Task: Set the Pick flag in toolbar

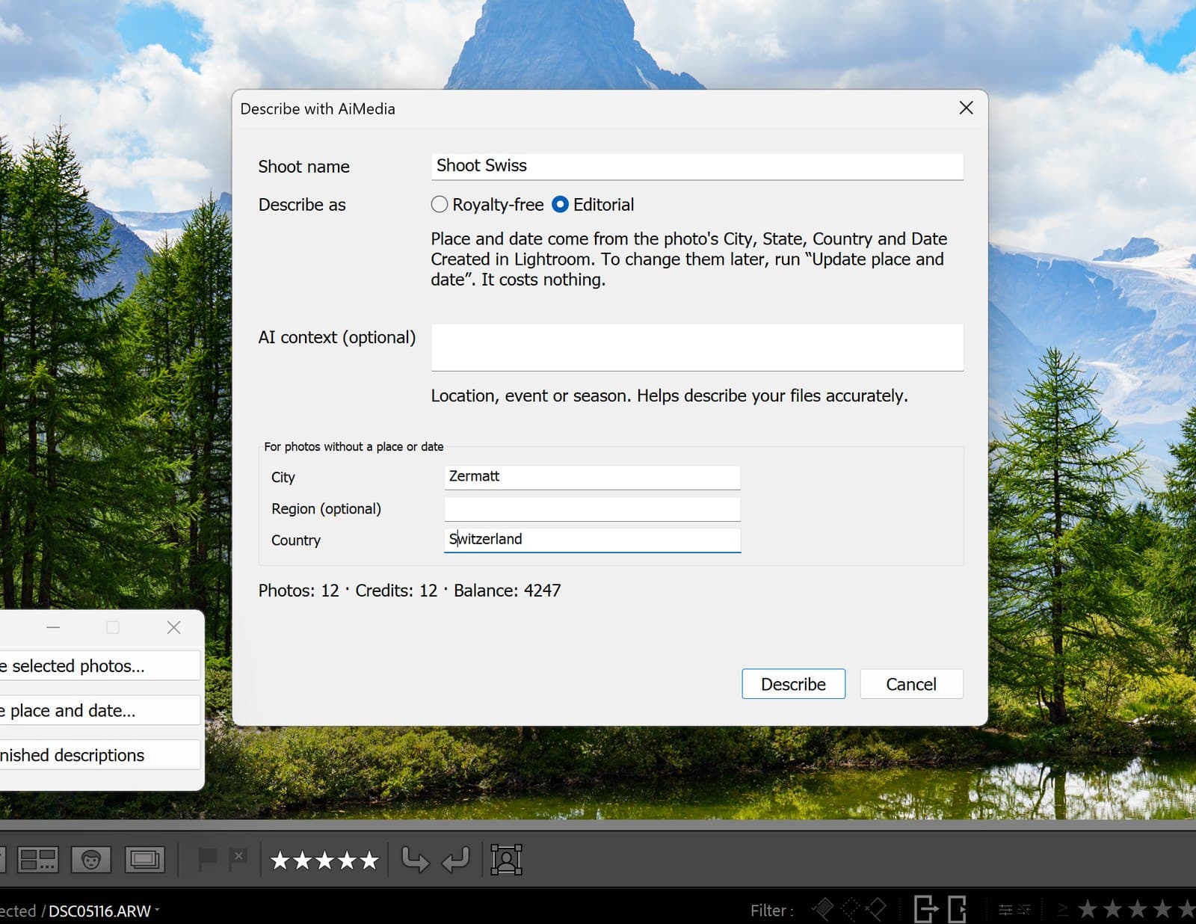Action: (207, 858)
